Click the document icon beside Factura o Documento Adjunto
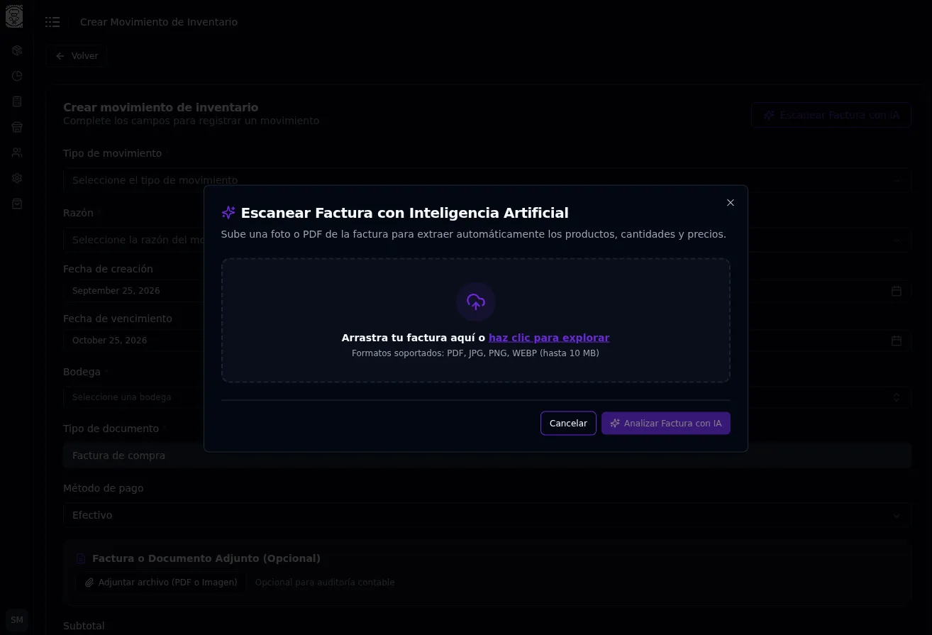The height and width of the screenshot is (635, 932). pyautogui.click(x=81, y=559)
